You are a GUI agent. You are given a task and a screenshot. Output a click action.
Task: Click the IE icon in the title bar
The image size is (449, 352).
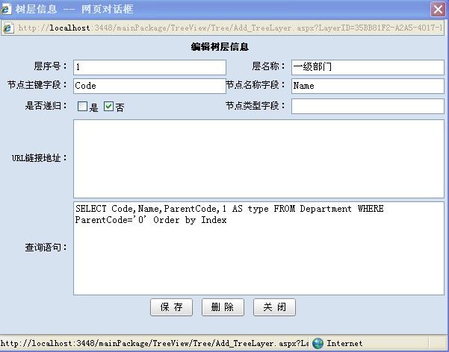click(x=6, y=9)
